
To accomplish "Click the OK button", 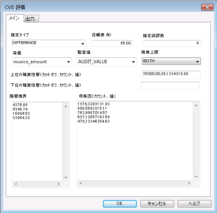I will click(x=120, y=204).
